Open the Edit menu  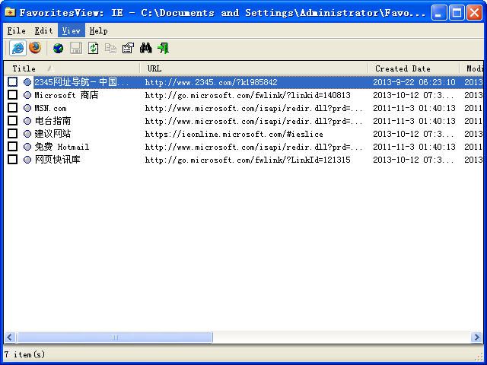43,30
